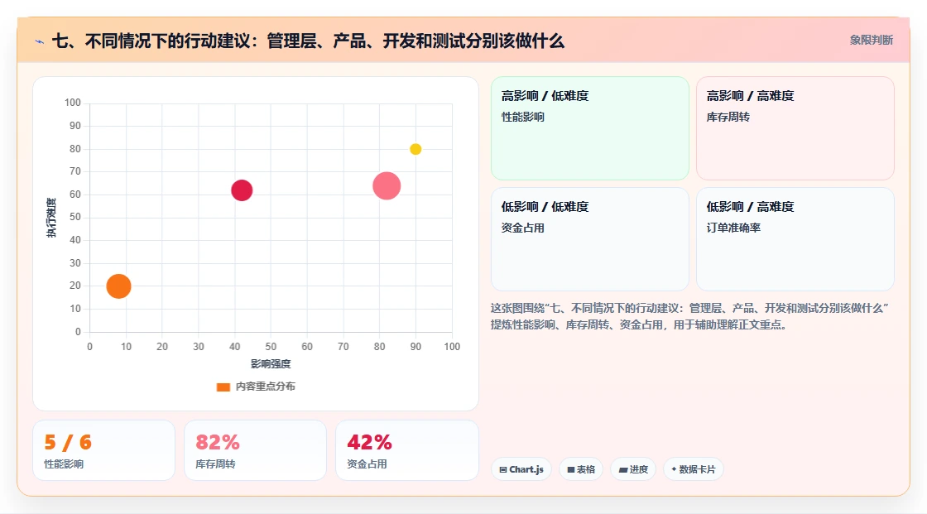Click the sparkle icon in 数据卡片 chip
Screen dimensions: 927x514
[x=674, y=469]
